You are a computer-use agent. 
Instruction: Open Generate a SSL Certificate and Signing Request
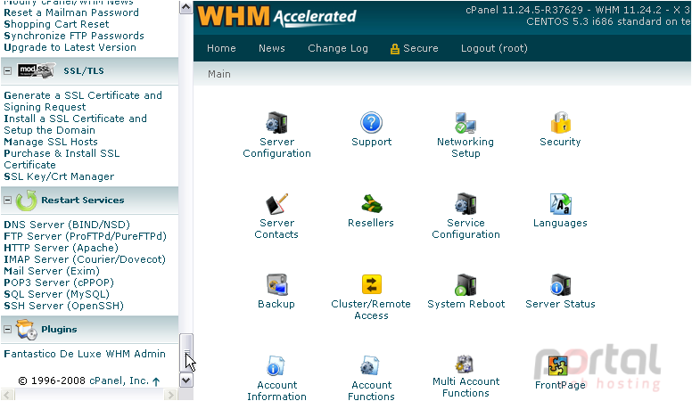(83, 101)
